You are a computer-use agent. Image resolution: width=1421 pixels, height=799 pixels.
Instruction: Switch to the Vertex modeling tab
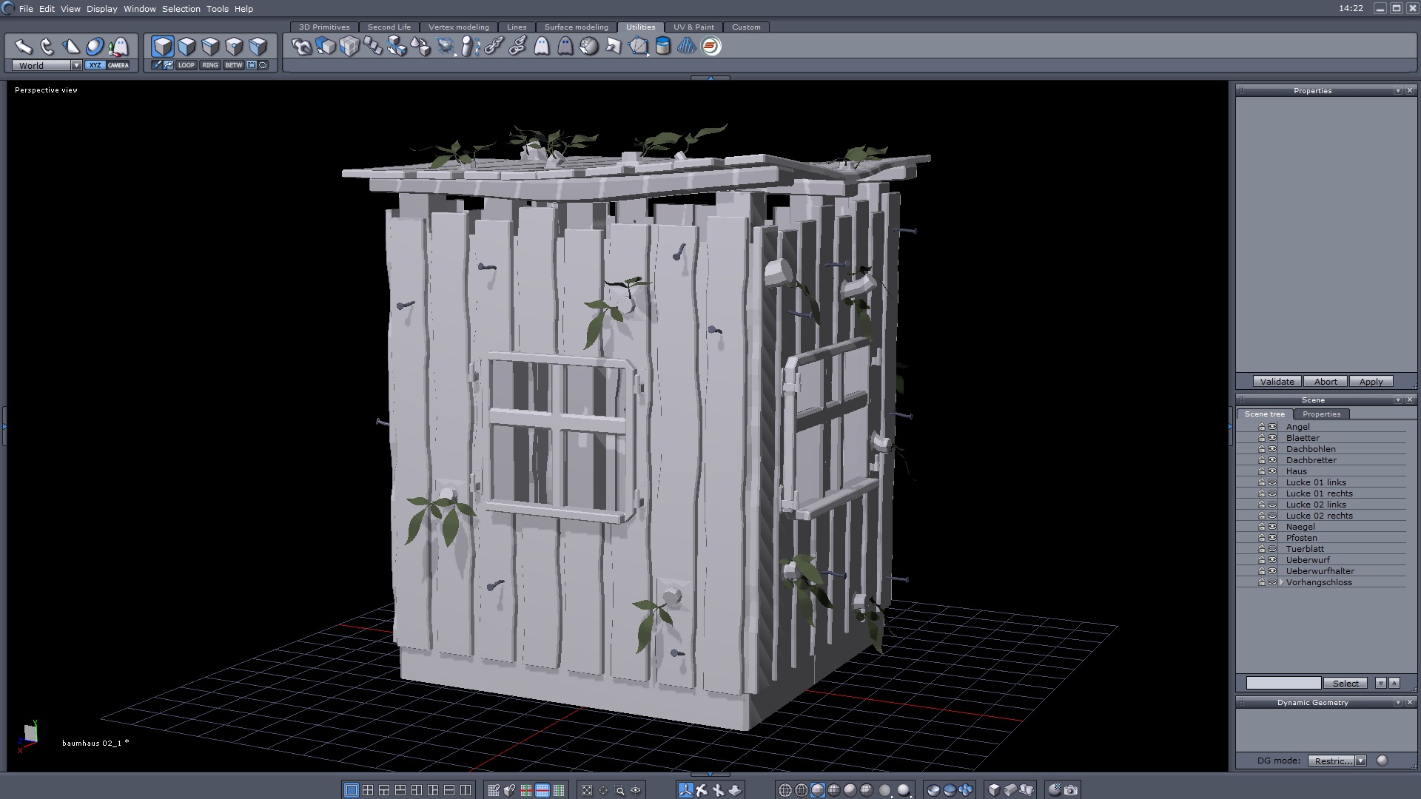pos(458,27)
